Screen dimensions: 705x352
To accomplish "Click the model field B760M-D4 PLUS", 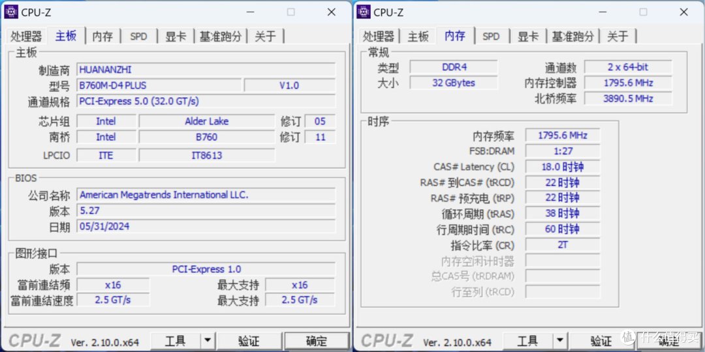I will pos(159,85).
